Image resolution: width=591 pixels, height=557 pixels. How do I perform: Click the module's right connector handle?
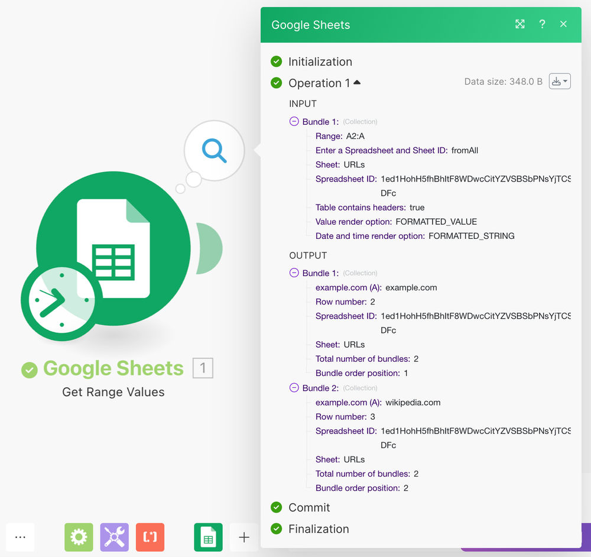click(209, 248)
